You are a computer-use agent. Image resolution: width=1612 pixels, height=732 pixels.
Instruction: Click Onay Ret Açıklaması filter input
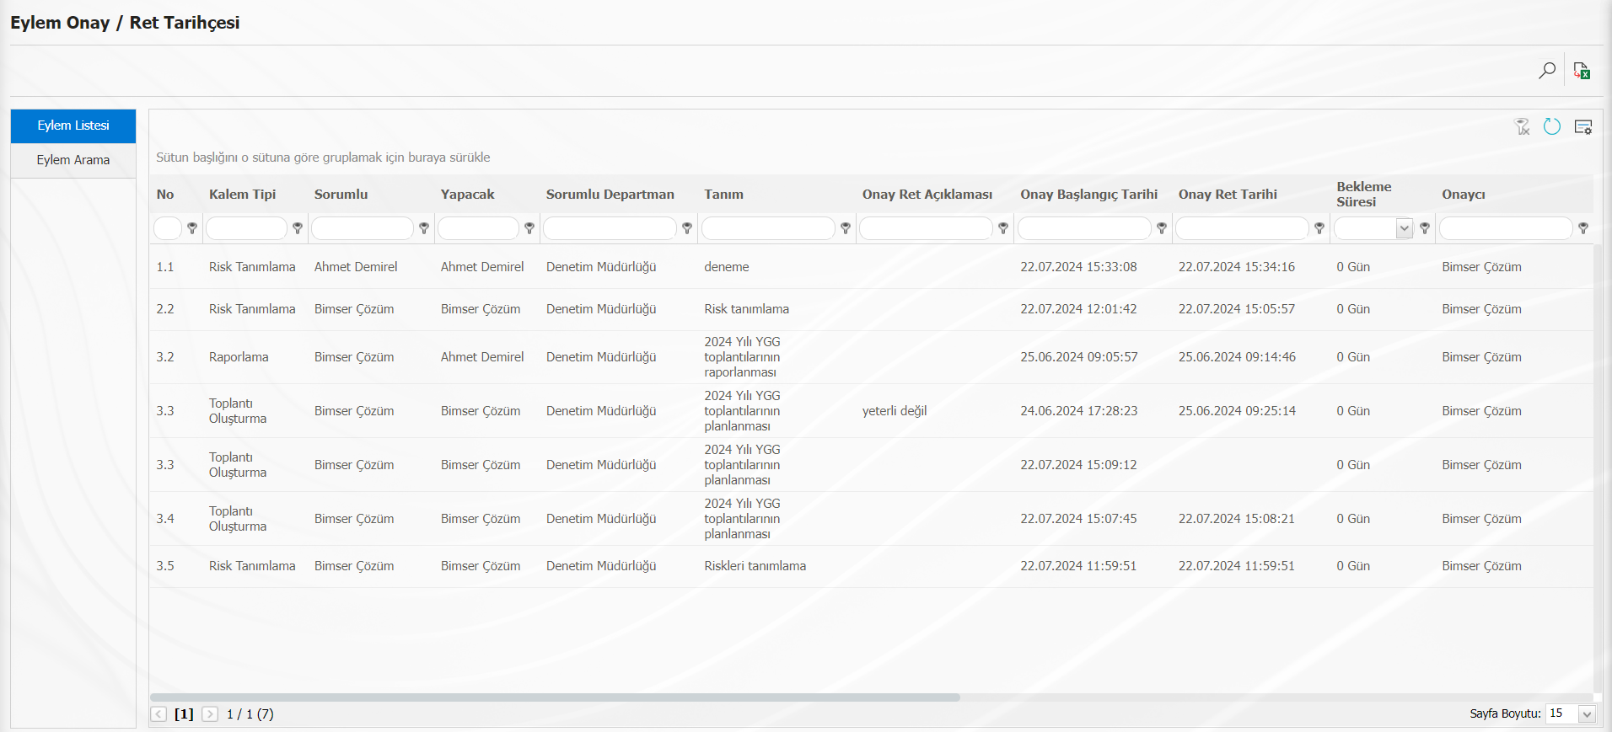click(x=927, y=228)
